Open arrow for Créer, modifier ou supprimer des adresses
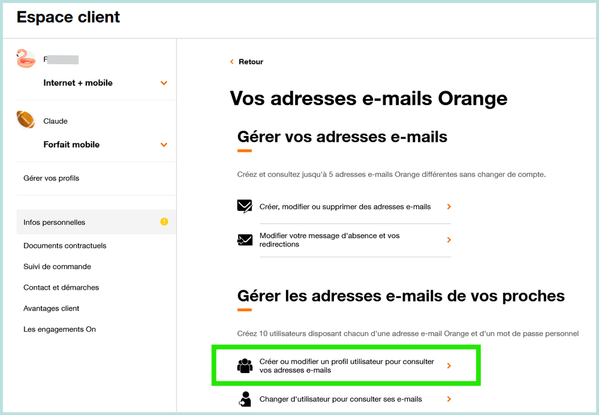599x415 pixels. (449, 207)
